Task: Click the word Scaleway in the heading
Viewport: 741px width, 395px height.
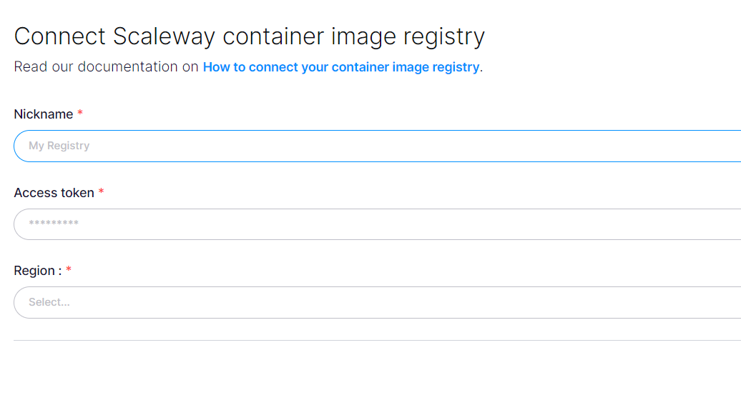Action: [x=164, y=36]
